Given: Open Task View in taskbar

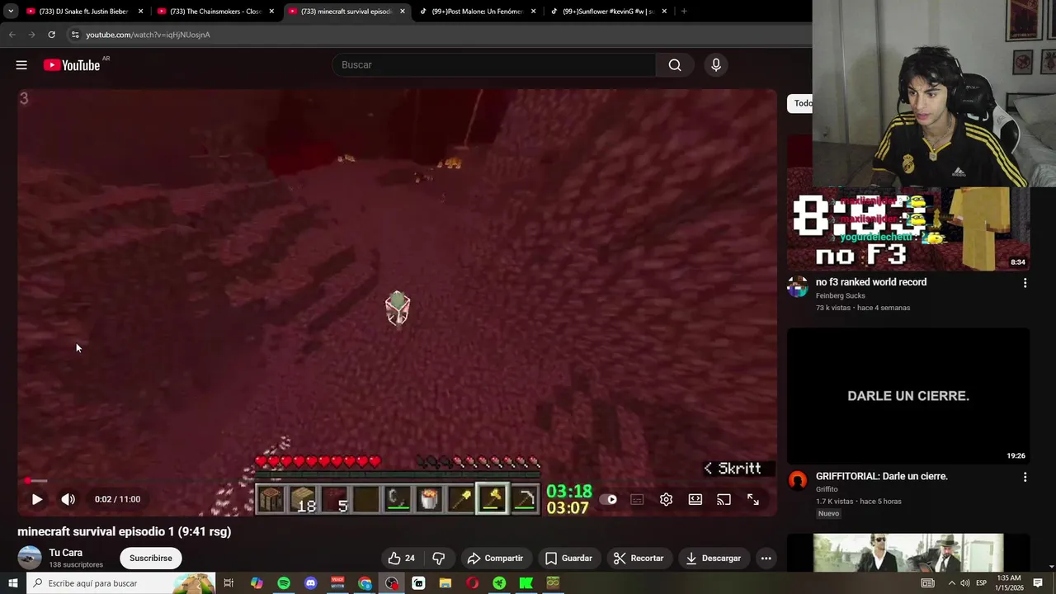Looking at the screenshot, I should [229, 583].
